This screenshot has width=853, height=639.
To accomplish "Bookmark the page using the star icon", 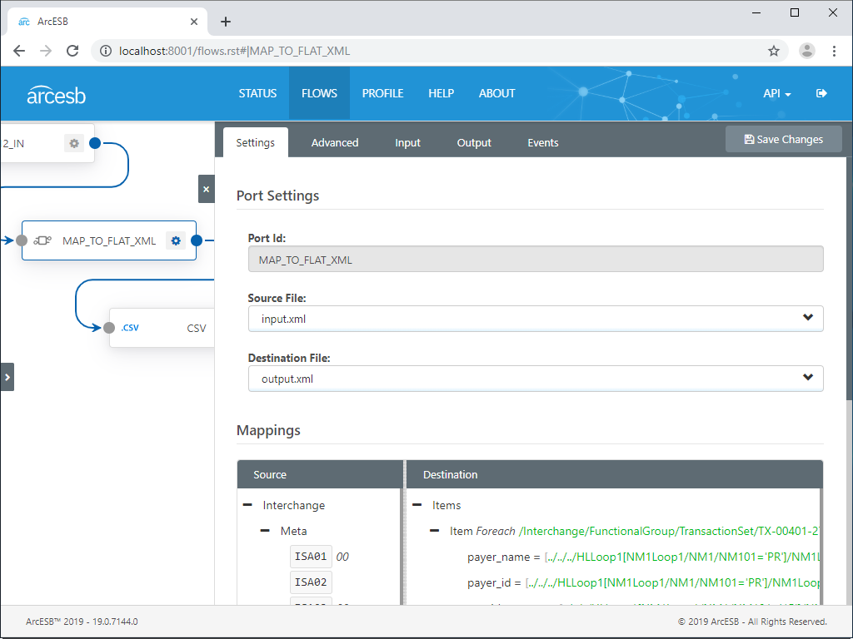I will coord(774,51).
